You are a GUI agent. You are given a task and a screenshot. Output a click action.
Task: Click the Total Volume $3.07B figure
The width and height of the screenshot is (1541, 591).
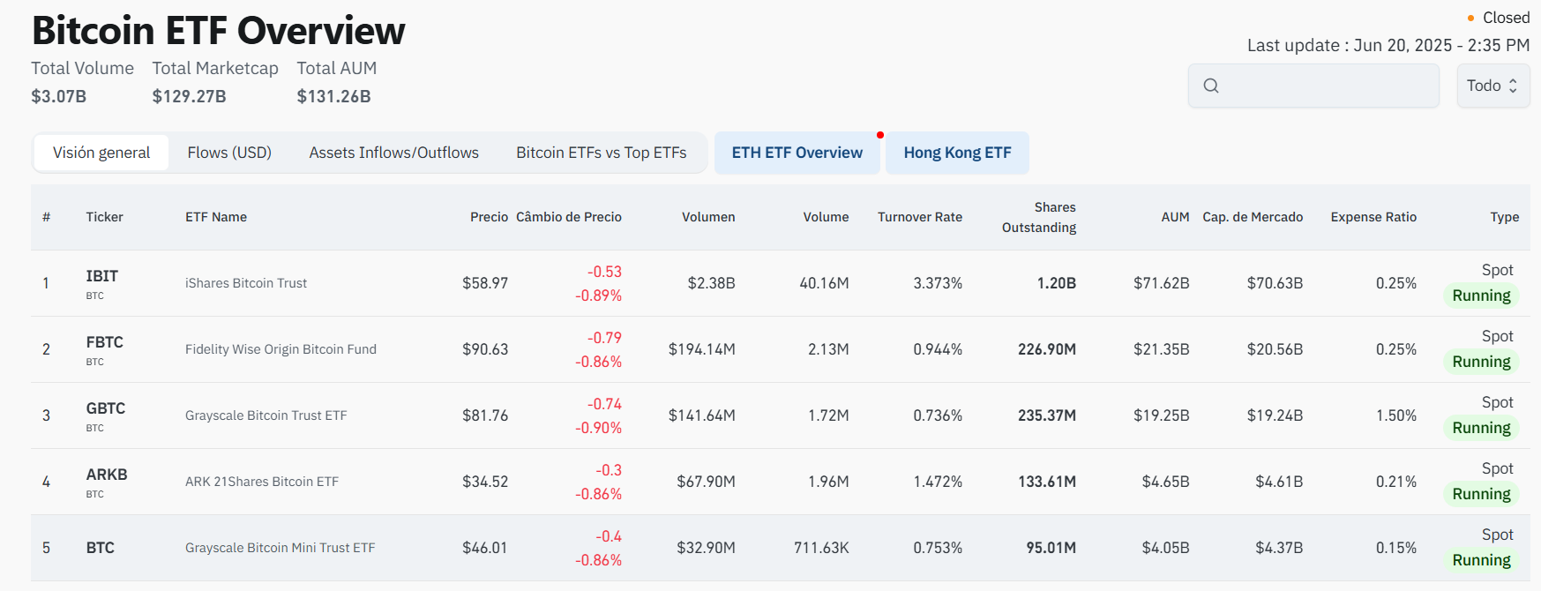point(59,96)
